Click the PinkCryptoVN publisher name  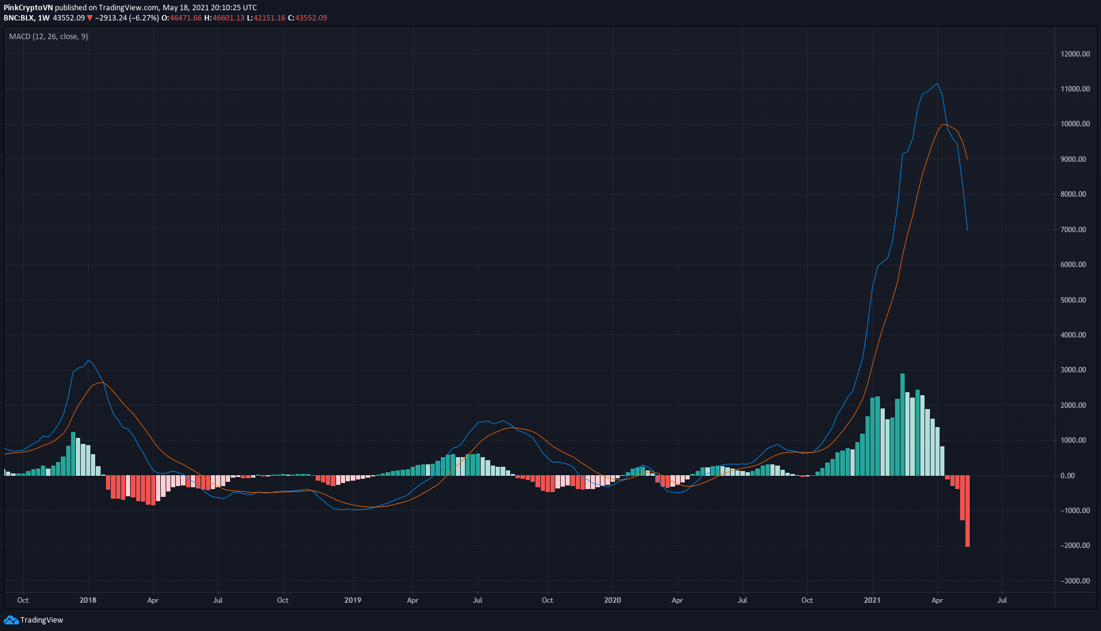(28, 8)
